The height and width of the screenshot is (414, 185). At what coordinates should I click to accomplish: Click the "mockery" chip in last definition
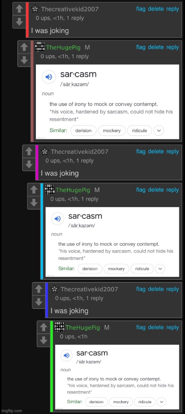[x=121, y=402]
